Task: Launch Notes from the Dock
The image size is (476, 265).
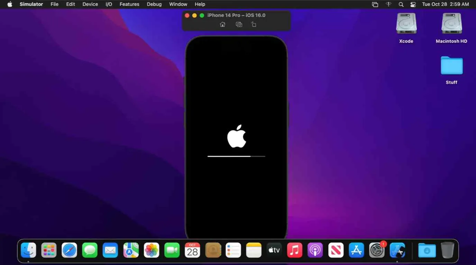Action: tap(254, 250)
